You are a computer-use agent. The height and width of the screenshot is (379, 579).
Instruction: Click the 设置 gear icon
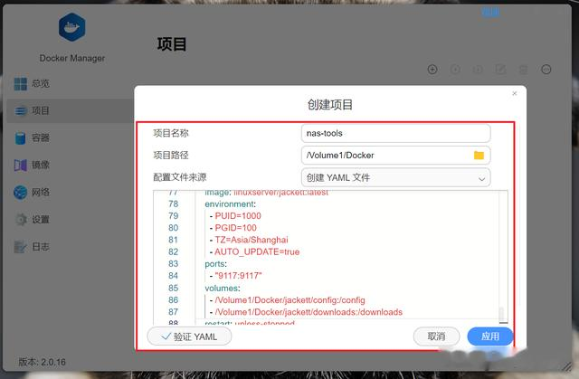[x=21, y=220]
